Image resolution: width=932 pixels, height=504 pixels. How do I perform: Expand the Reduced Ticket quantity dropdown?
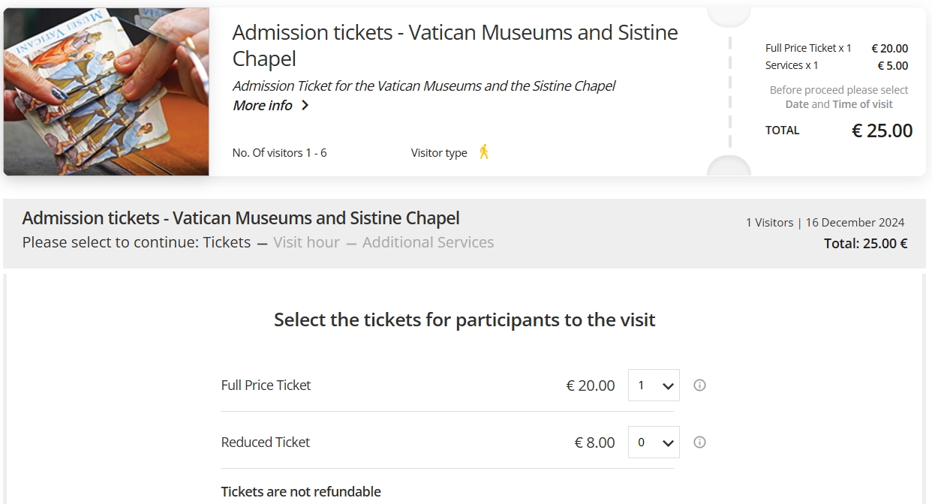click(x=654, y=442)
